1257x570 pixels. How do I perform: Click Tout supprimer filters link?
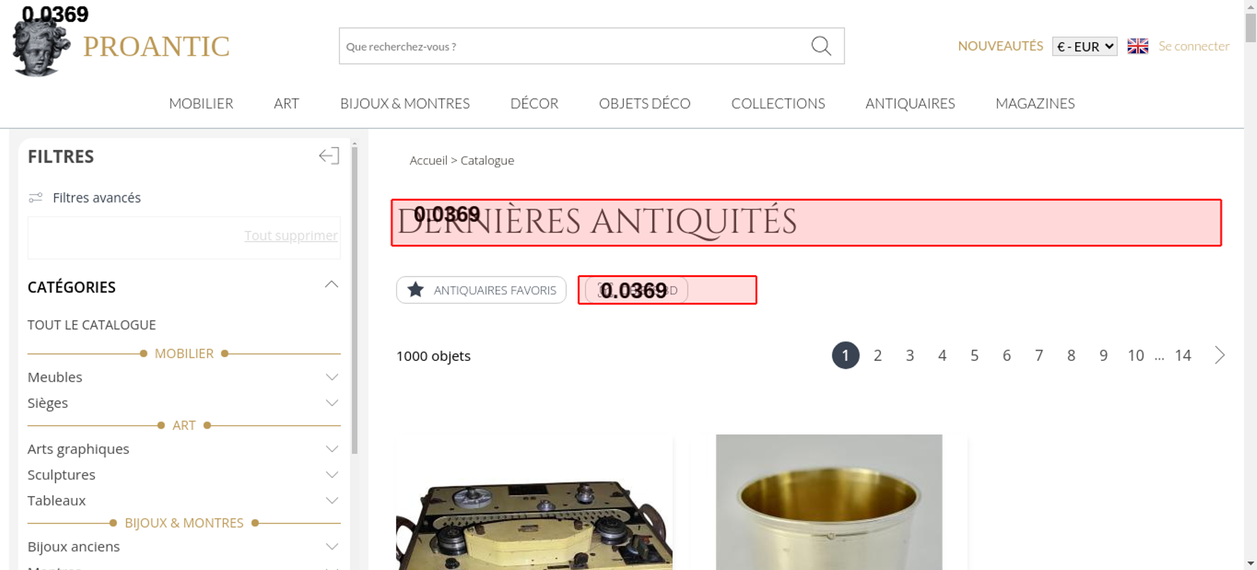[291, 235]
